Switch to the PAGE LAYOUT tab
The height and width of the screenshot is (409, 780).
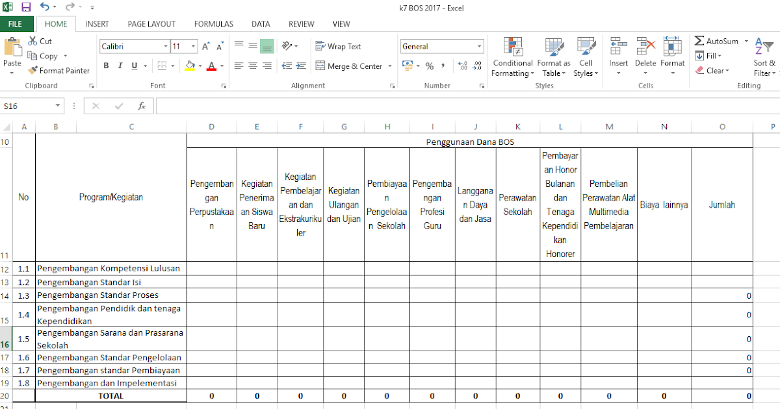coord(151,24)
